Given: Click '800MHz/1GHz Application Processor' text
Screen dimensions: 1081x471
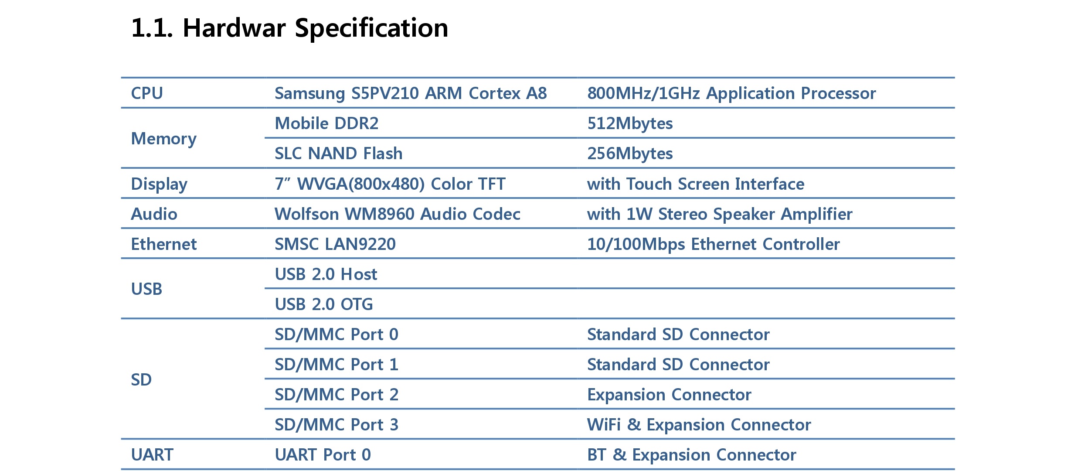Looking at the screenshot, I should pyautogui.click(x=731, y=93).
